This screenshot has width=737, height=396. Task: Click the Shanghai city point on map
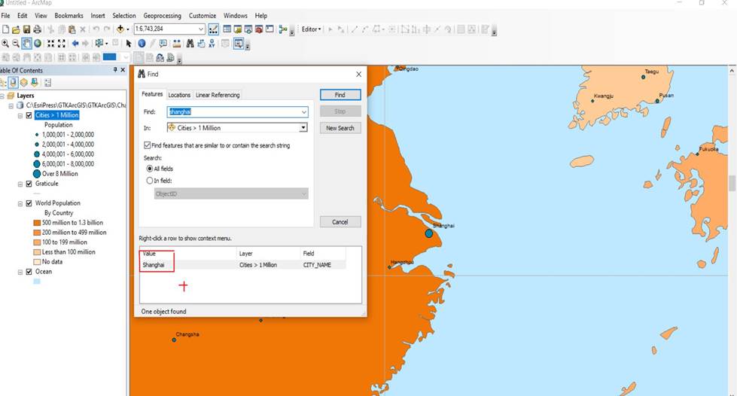[428, 233]
